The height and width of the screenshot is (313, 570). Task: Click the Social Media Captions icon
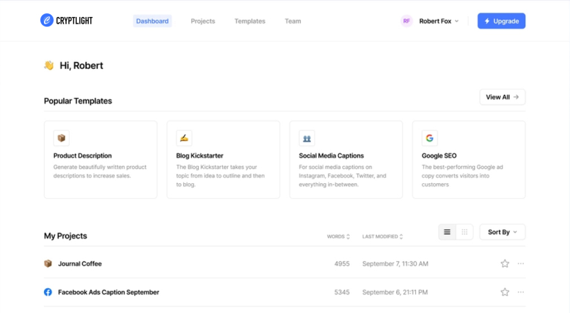pyautogui.click(x=307, y=138)
